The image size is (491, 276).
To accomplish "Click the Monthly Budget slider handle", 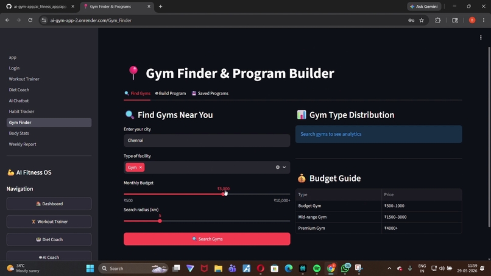I will (224, 194).
